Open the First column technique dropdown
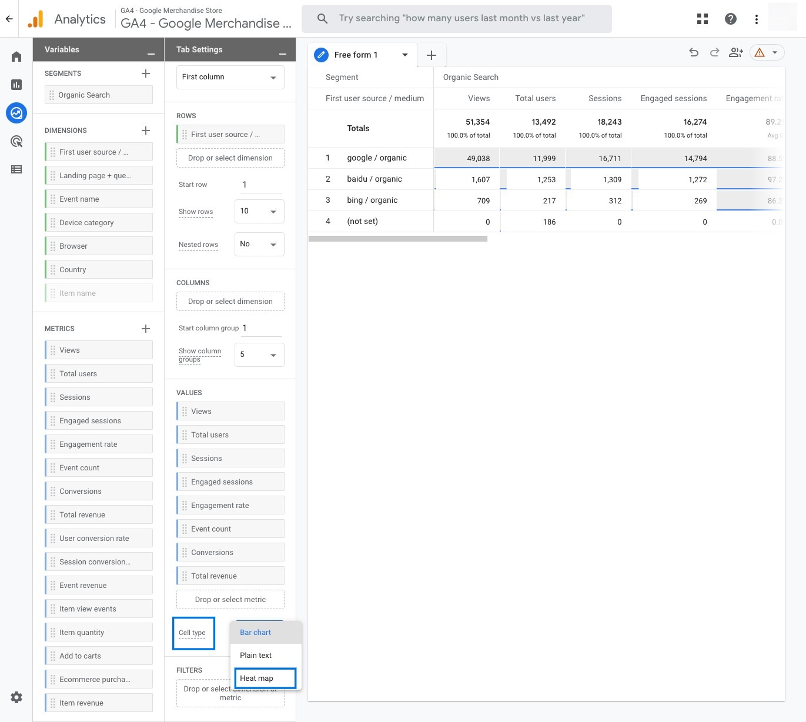This screenshot has width=806, height=722. [230, 77]
